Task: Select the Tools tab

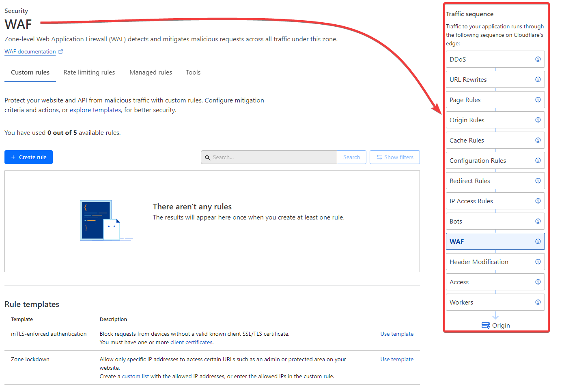Action: pyautogui.click(x=193, y=72)
